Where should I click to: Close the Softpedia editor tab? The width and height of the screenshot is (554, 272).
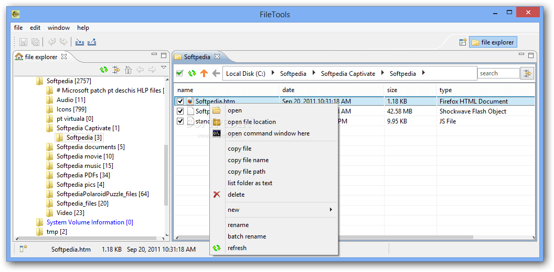(x=217, y=56)
